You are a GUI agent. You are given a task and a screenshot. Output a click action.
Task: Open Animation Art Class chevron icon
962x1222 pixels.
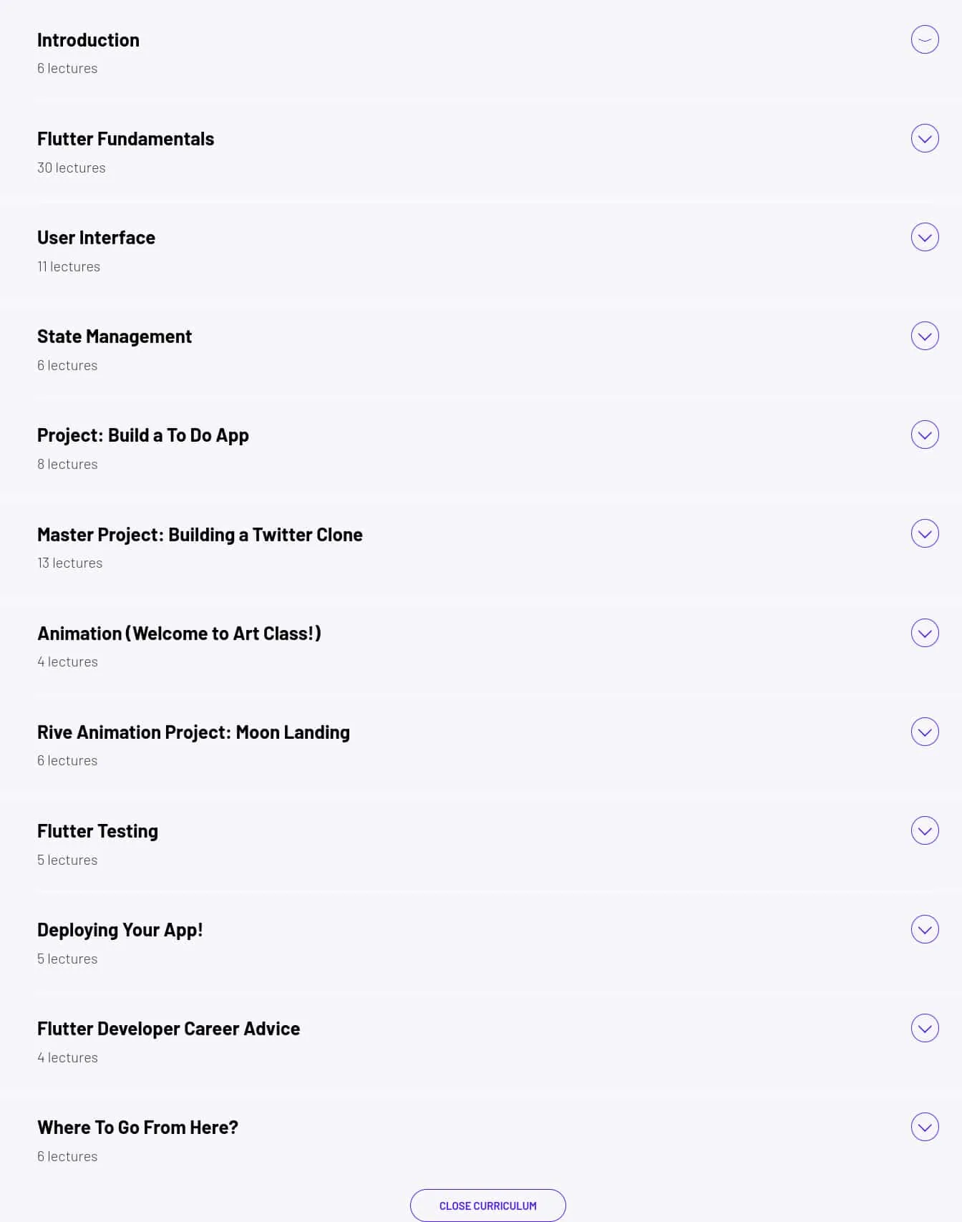[925, 633]
